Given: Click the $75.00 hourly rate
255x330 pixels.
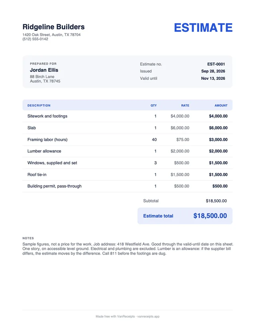Looking at the screenshot, I should (x=182, y=139).
